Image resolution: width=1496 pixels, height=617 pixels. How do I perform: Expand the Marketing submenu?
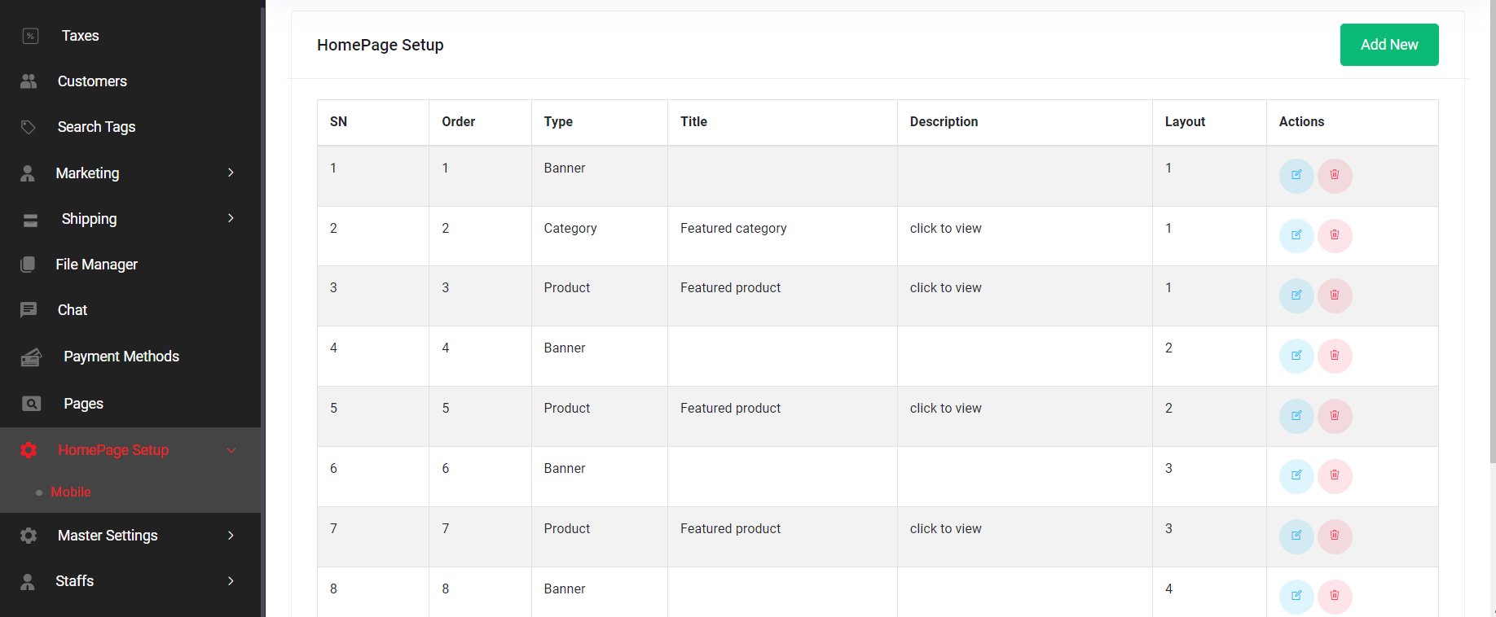231,173
